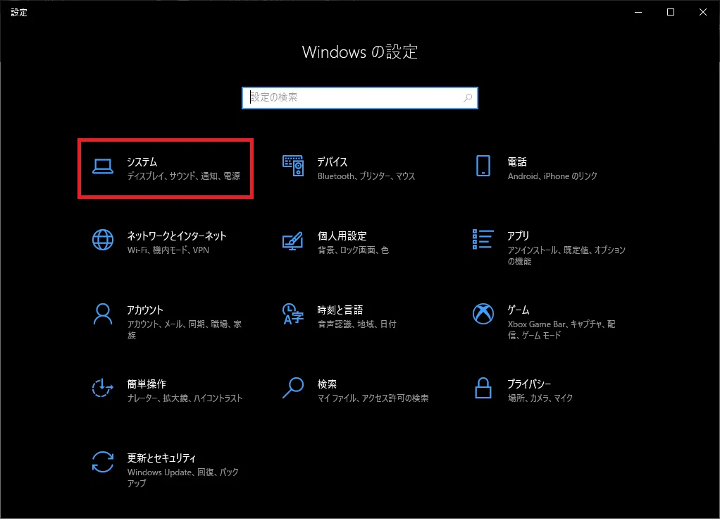Click the 更新とセキュリティ refresh arrows icon
This screenshot has height=519, width=720.
(x=102, y=462)
